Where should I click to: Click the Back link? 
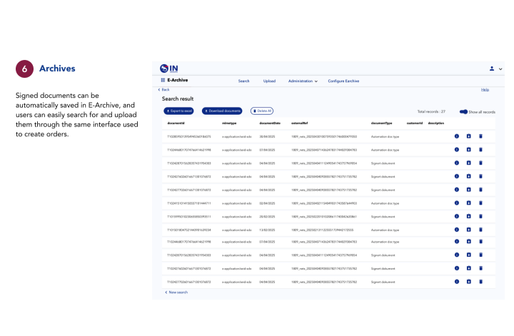[x=164, y=90]
